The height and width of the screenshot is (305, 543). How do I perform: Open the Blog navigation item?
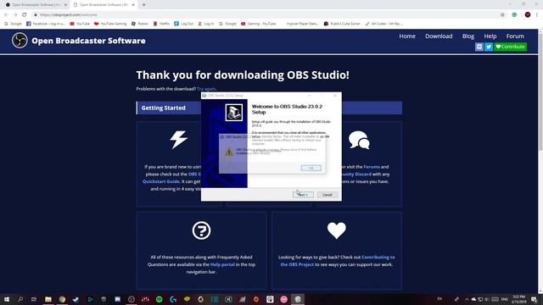pos(468,36)
